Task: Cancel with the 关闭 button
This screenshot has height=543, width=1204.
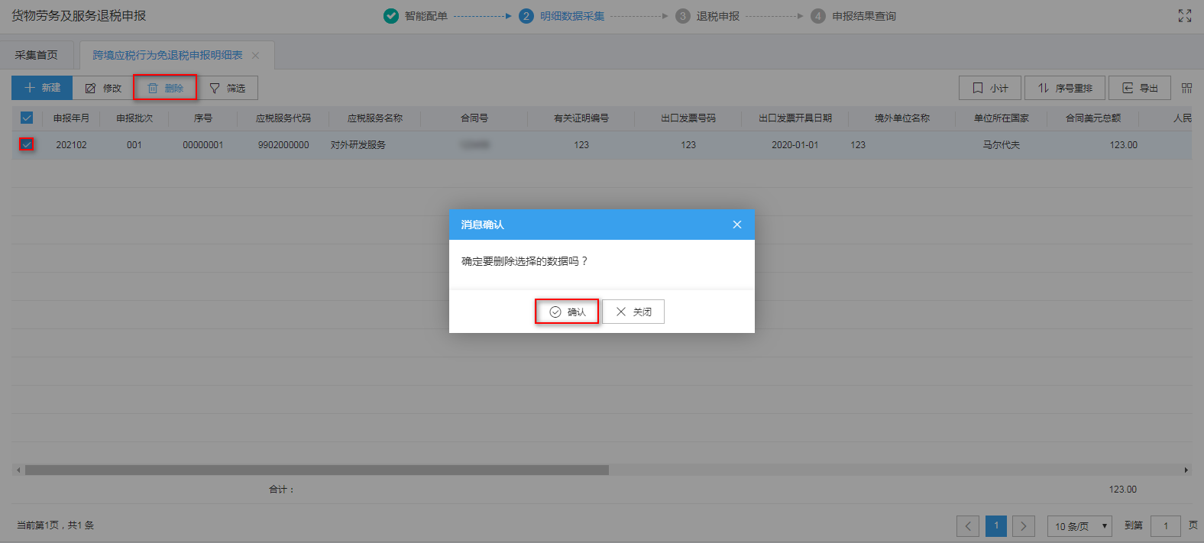Action: click(x=633, y=312)
